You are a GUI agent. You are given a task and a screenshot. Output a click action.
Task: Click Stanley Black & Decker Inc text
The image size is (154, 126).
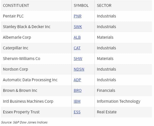(x=27, y=27)
